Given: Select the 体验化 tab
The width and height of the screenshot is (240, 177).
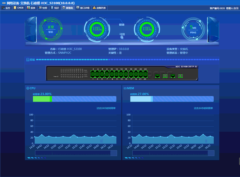Looking at the screenshot, I should [x=68, y=8].
